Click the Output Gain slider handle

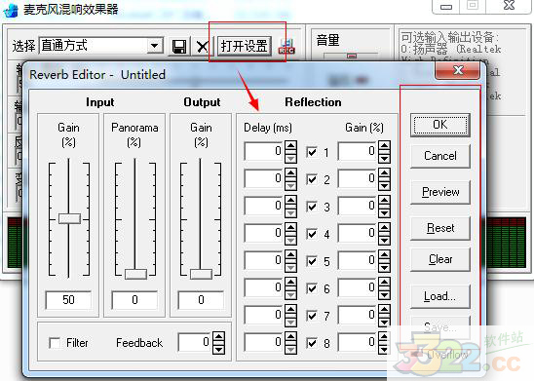(201, 274)
